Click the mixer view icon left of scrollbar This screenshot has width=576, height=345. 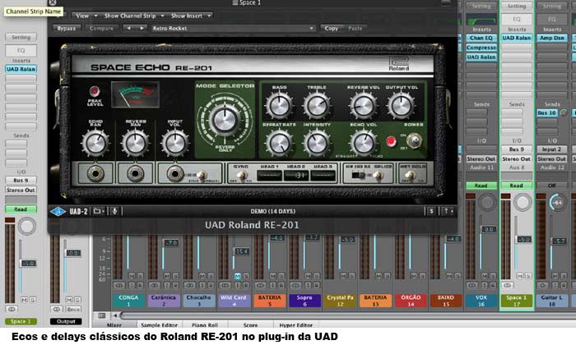102,315
